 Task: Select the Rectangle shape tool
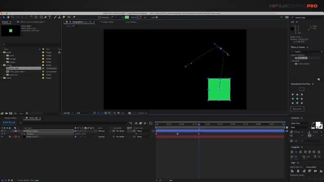pyautogui.click(x=42, y=17)
